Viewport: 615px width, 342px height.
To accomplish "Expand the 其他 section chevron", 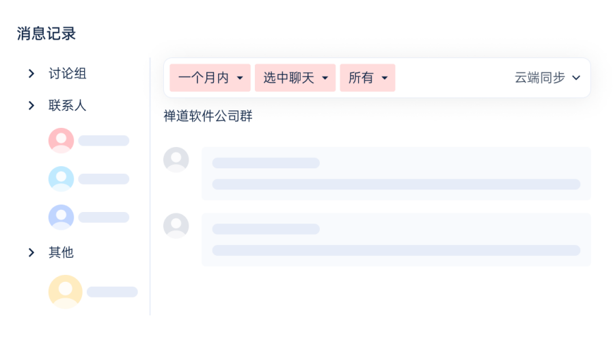I will (31, 252).
